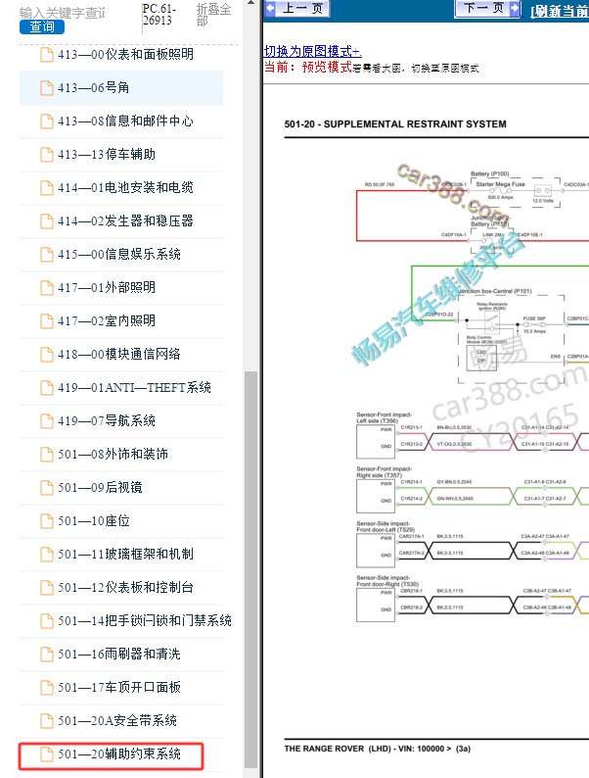589x778 pixels.
Task: Click document icon beside 413—00仪表和面板照明
Action: tap(47, 54)
